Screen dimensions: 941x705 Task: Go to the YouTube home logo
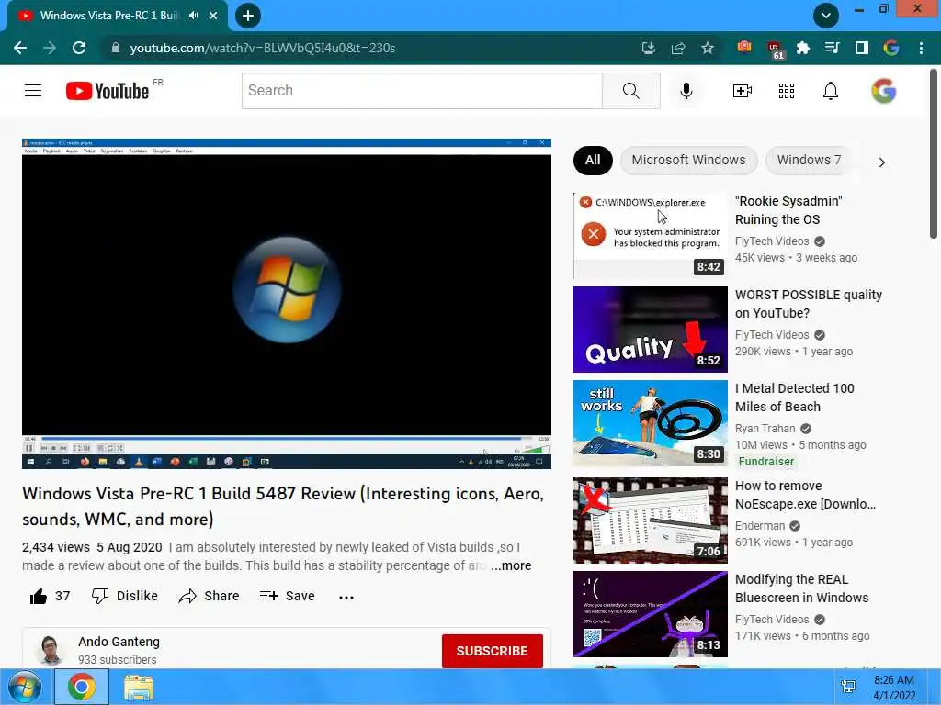(x=108, y=91)
